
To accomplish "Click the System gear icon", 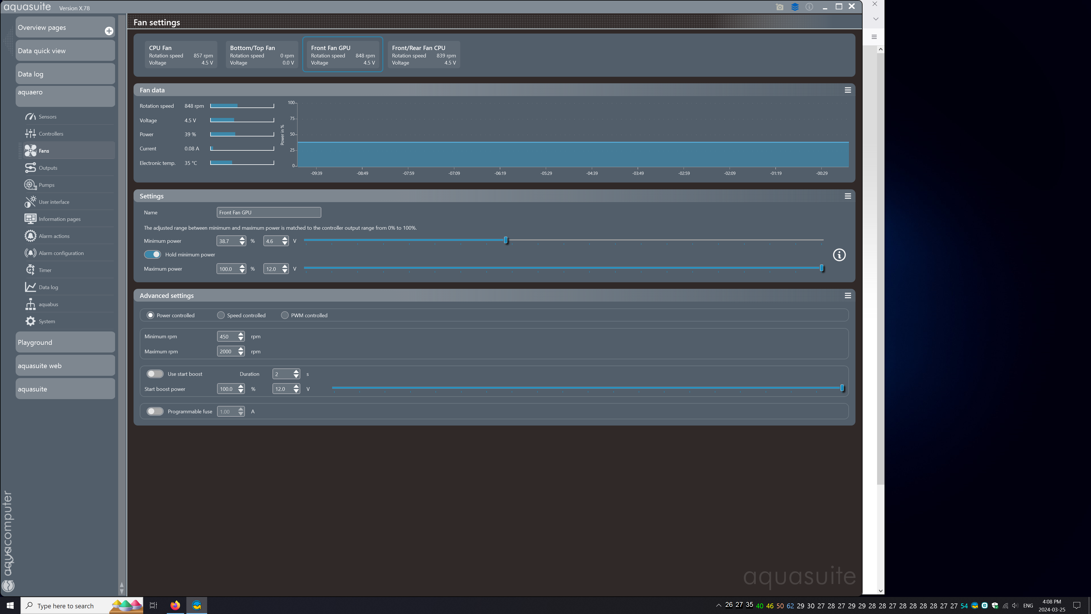I will [x=30, y=321].
